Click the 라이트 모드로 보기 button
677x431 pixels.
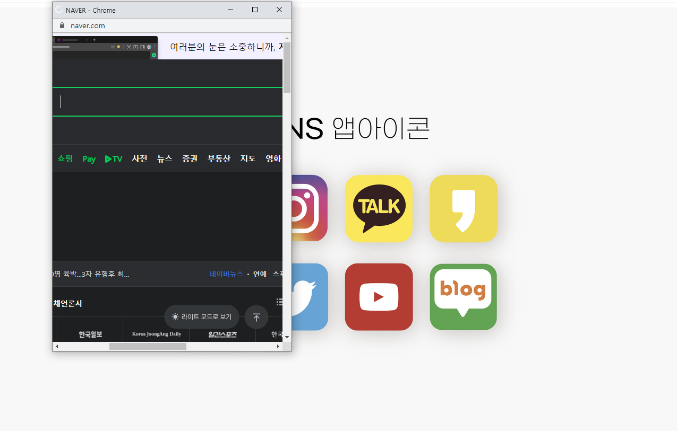202,317
